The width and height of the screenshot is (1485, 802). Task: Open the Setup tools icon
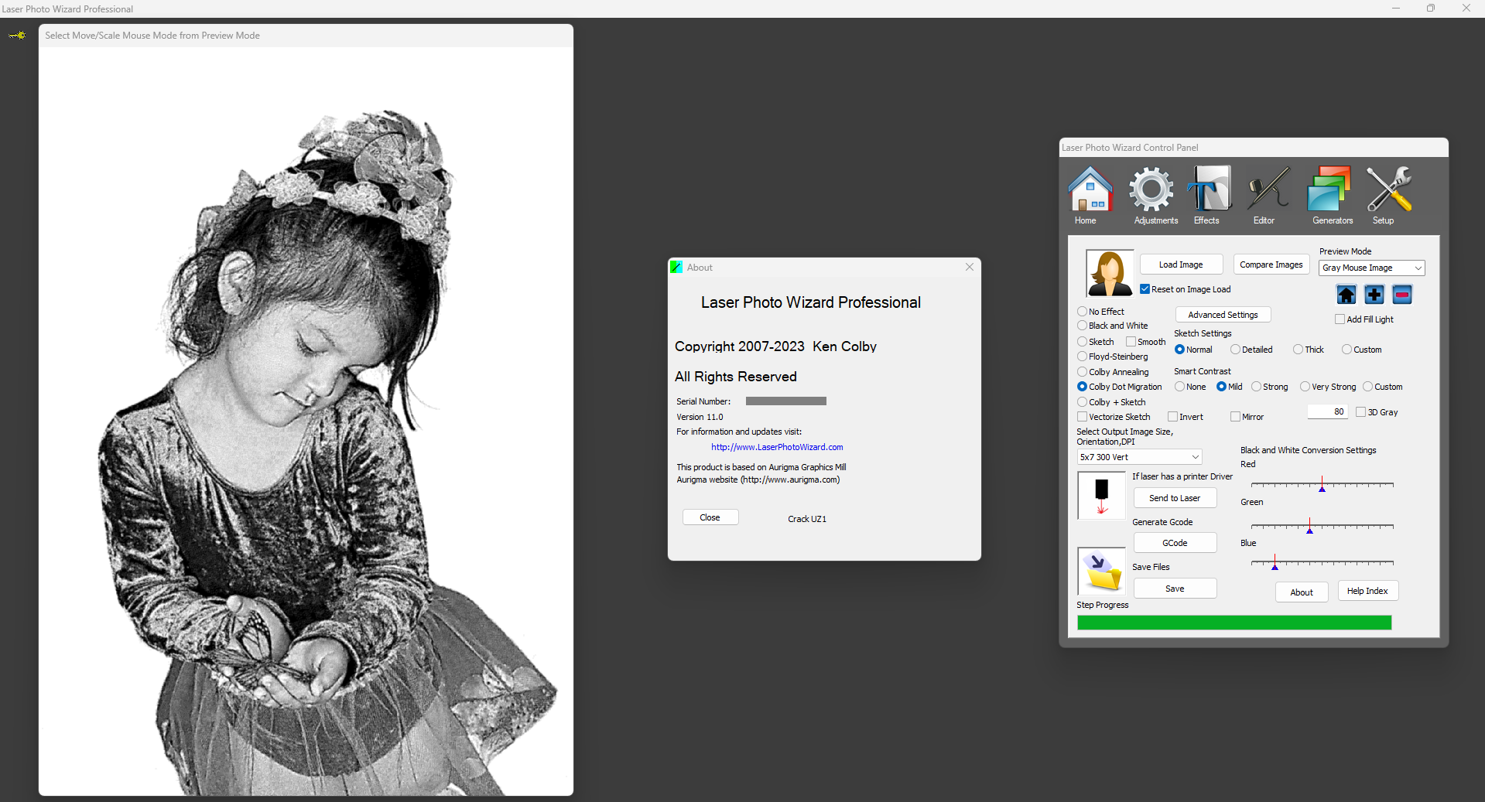[x=1389, y=189]
